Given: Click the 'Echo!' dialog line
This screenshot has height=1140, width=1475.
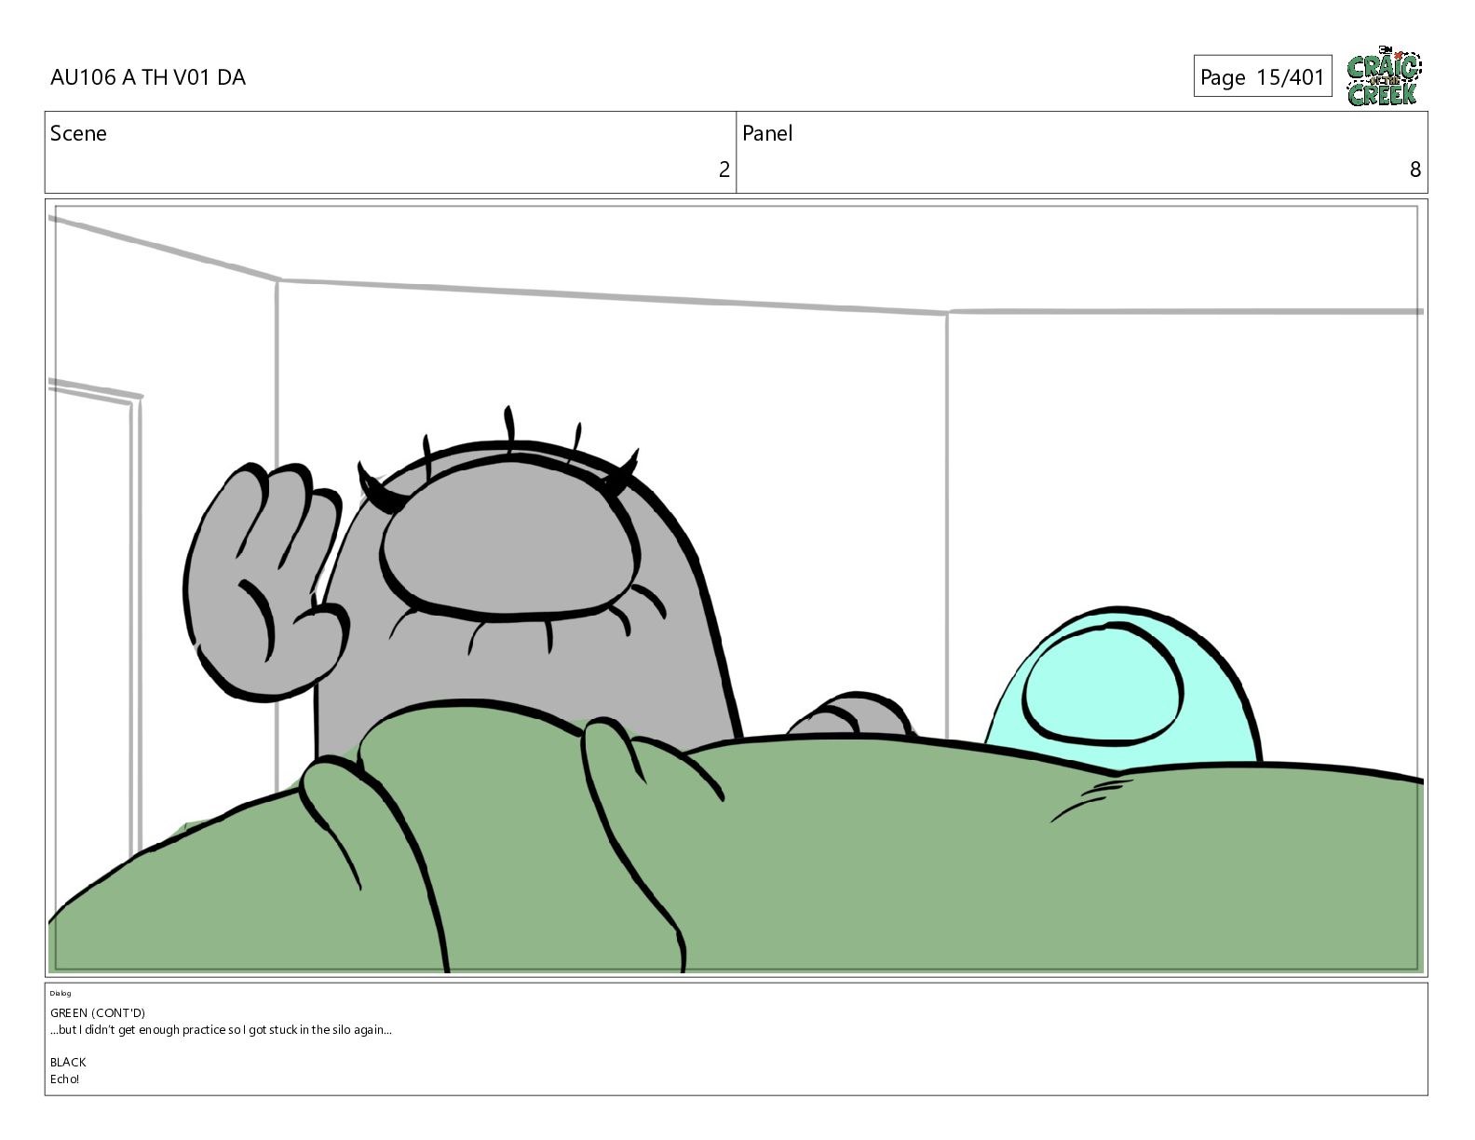Looking at the screenshot, I should (x=65, y=1079).
